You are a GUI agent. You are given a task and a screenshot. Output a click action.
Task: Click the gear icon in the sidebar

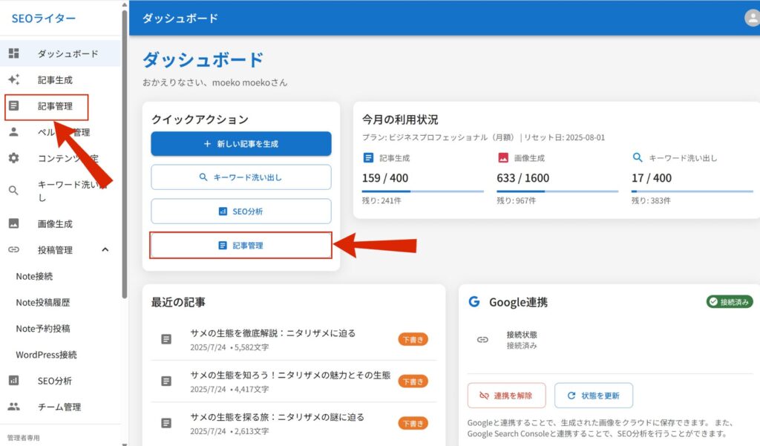[x=13, y=158]
